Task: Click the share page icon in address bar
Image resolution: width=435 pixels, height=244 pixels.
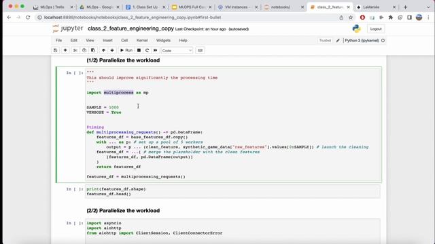Action: (341, 18)
